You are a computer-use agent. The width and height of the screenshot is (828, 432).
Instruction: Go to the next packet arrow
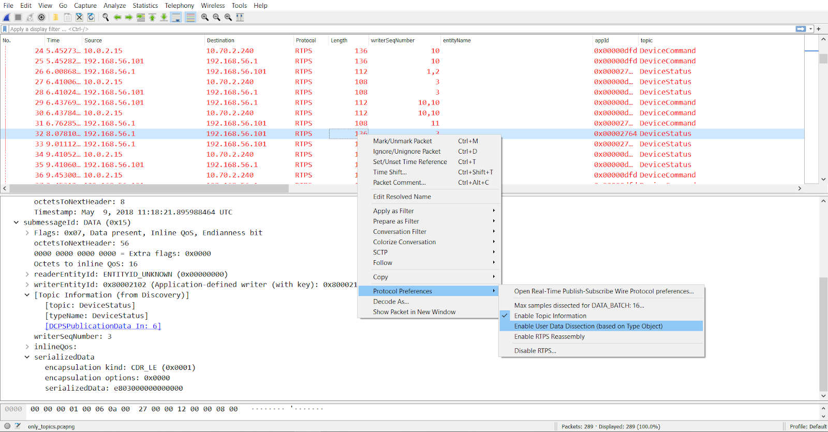pos(129,17)
